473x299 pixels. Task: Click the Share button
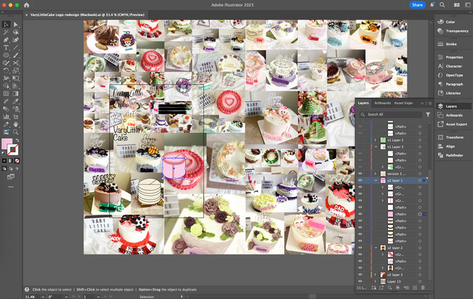418,5
